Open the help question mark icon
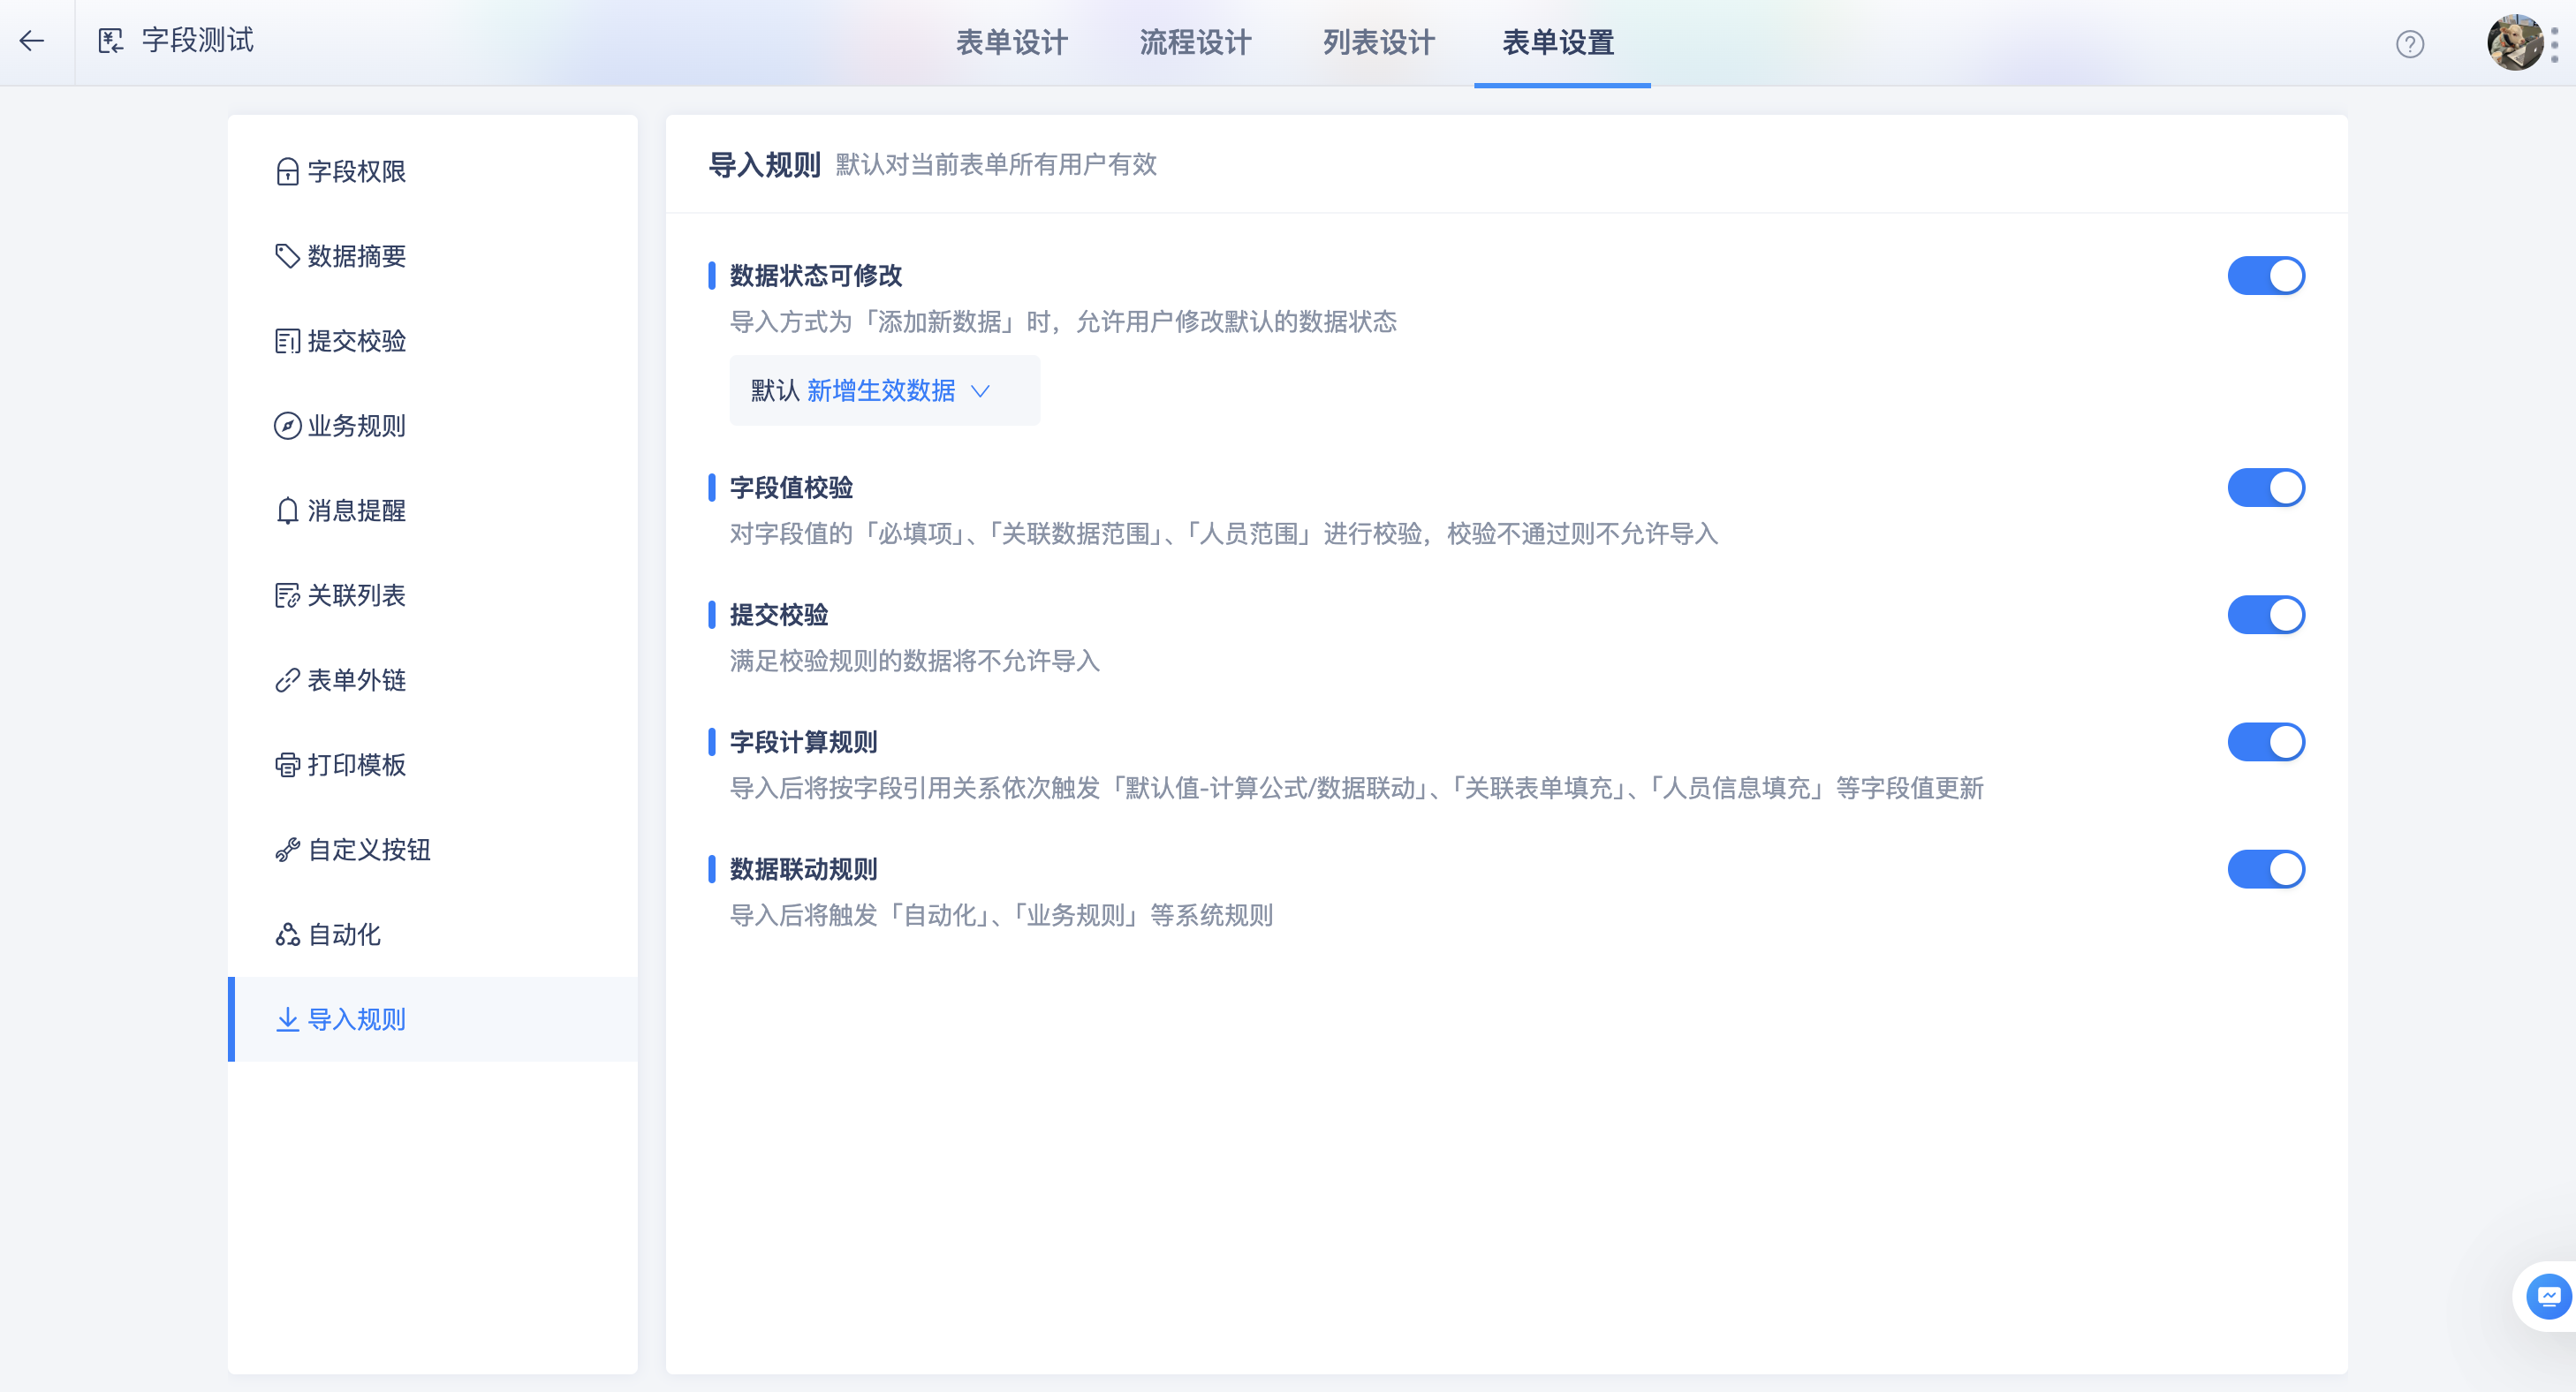This screenshot has height=1392, width=2576. [2409, 44]
